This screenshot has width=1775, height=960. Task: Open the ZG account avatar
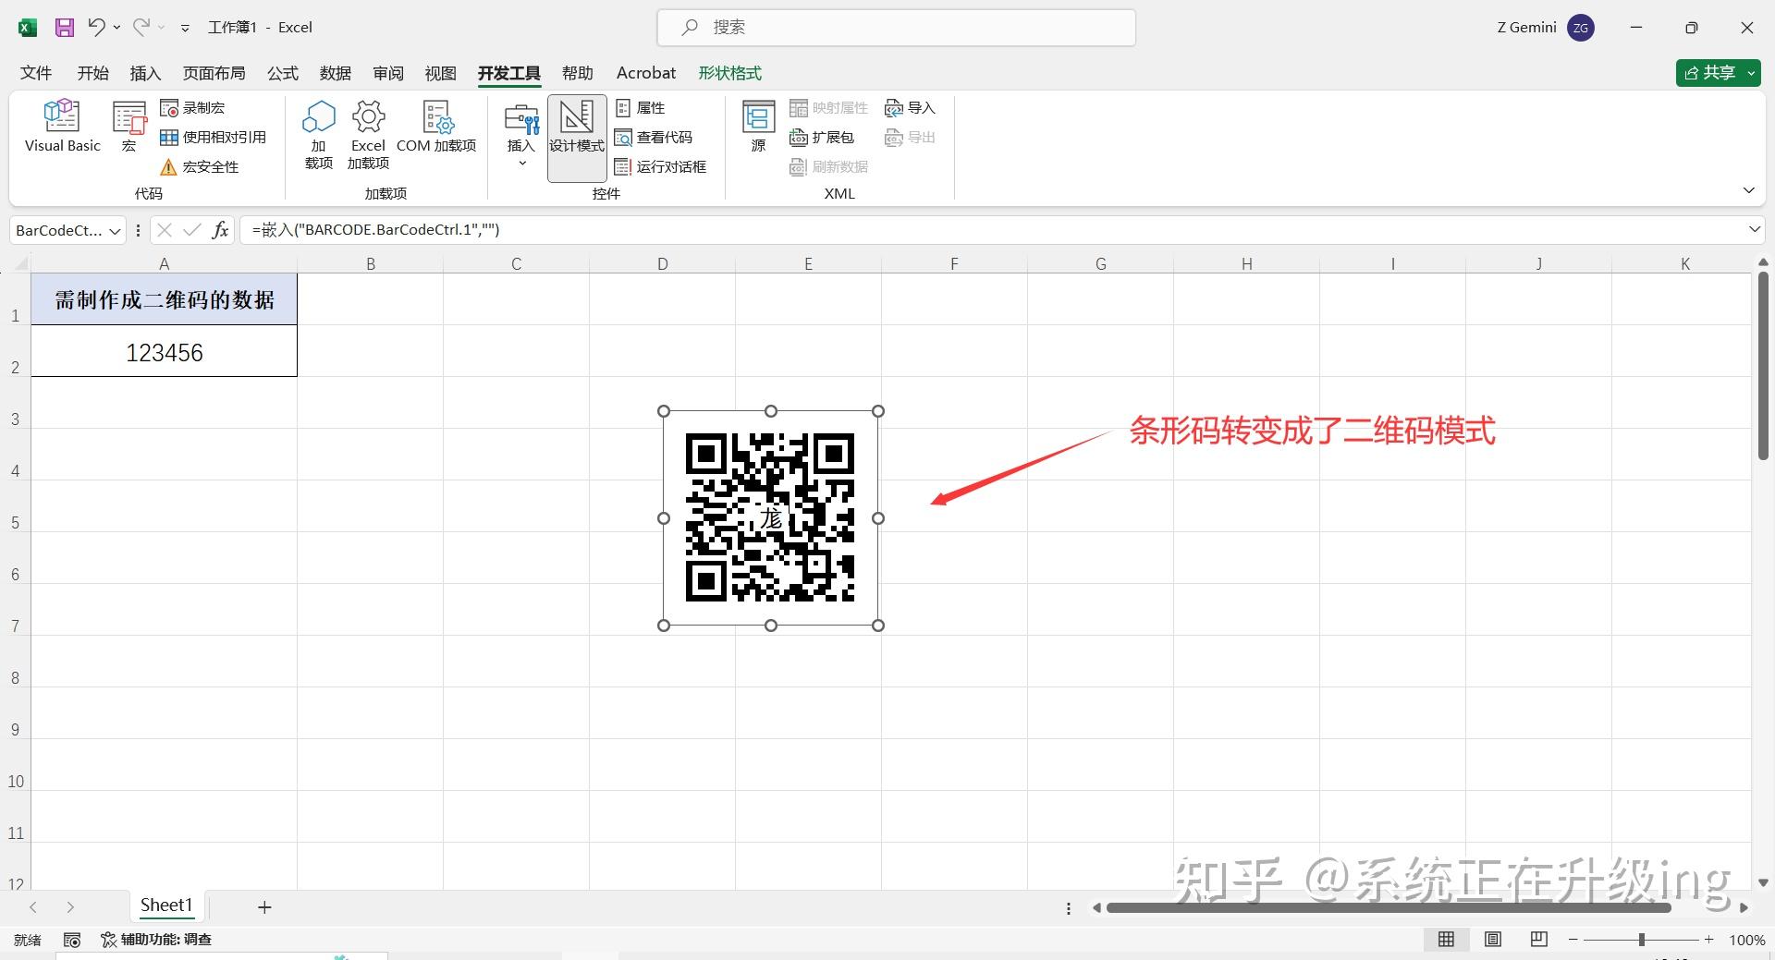point(1581,28)
